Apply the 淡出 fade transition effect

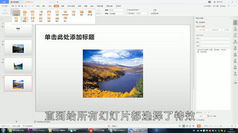coord(25,13)
